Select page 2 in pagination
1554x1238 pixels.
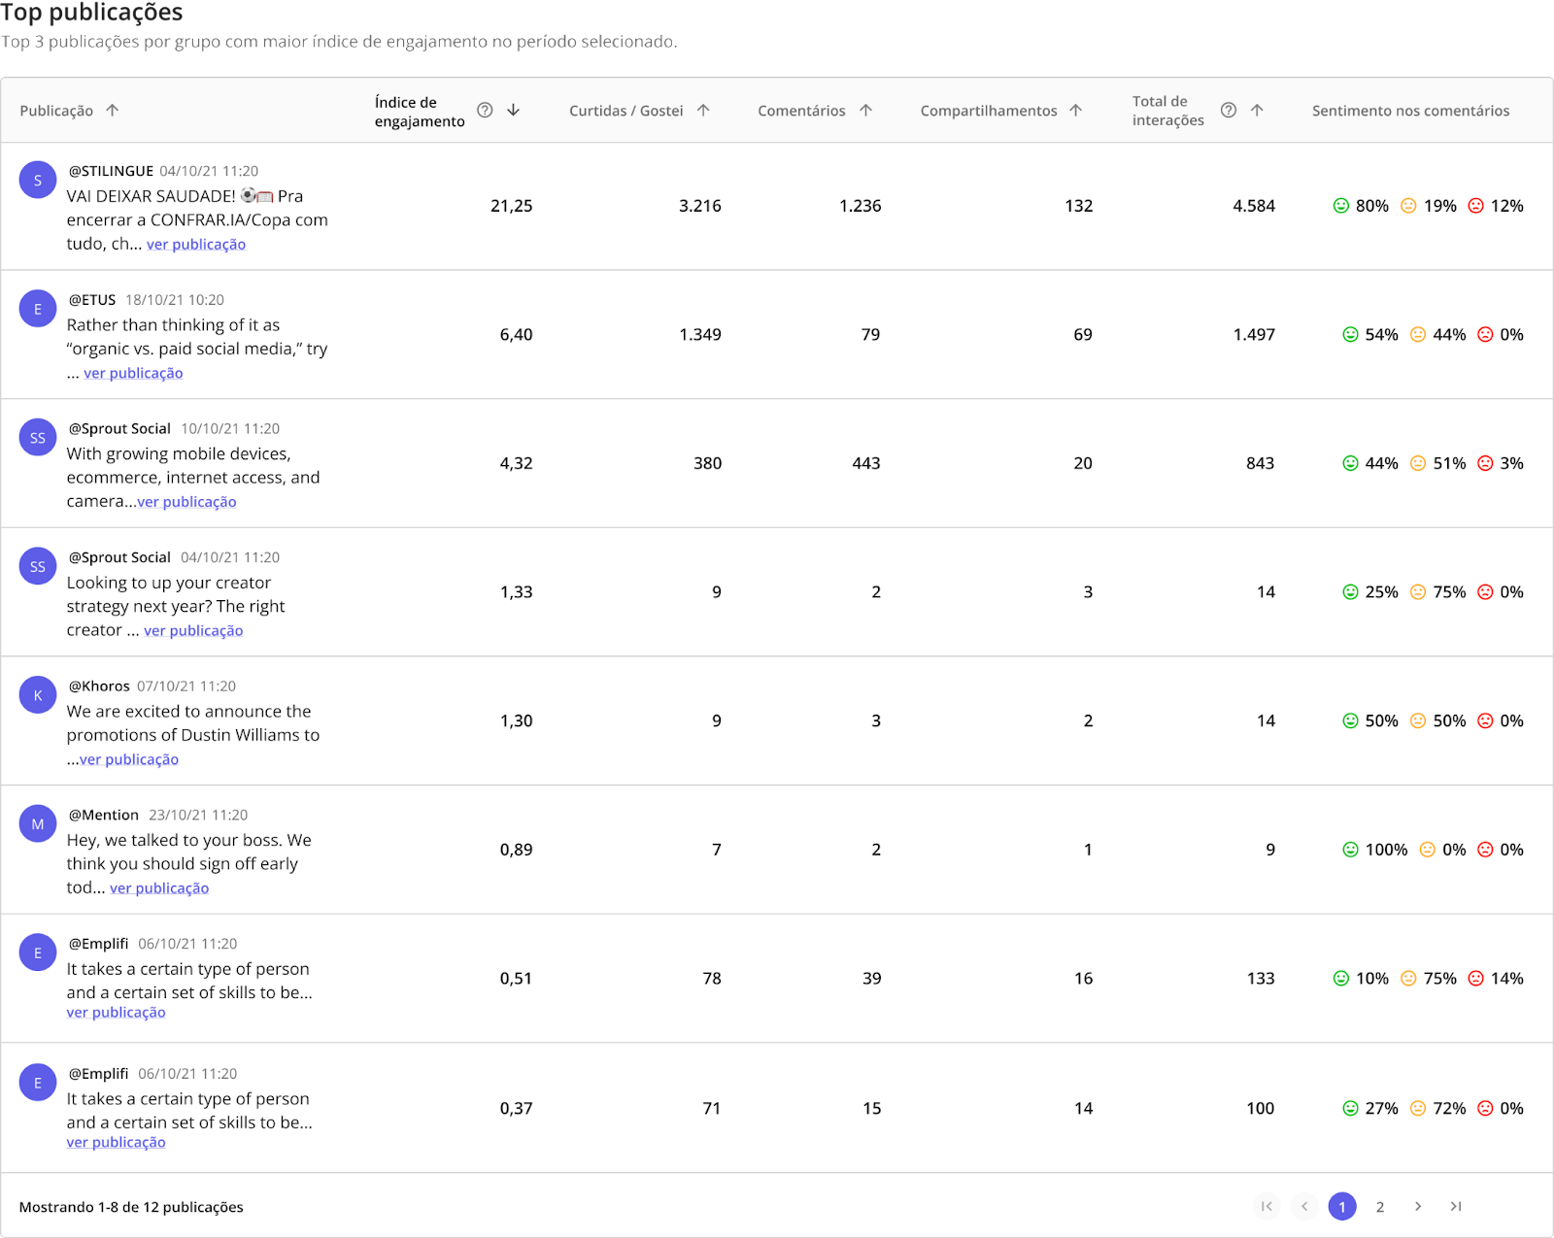tap(1380, 1207)
